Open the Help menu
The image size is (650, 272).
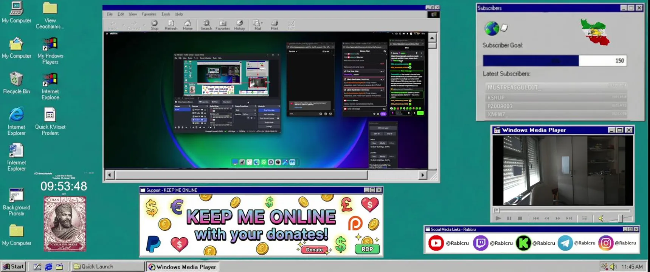(179, 14)
